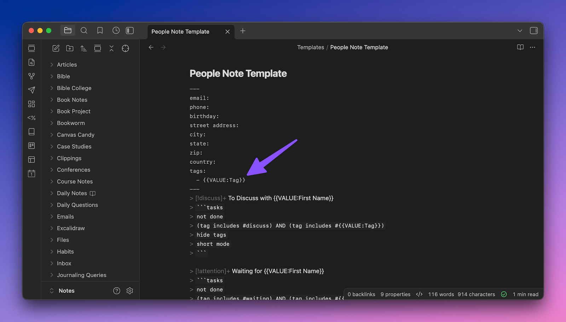This screenshot has width=566, height=322.
Task: Click the Templates breadcrumb link
Action: point(310,47)
